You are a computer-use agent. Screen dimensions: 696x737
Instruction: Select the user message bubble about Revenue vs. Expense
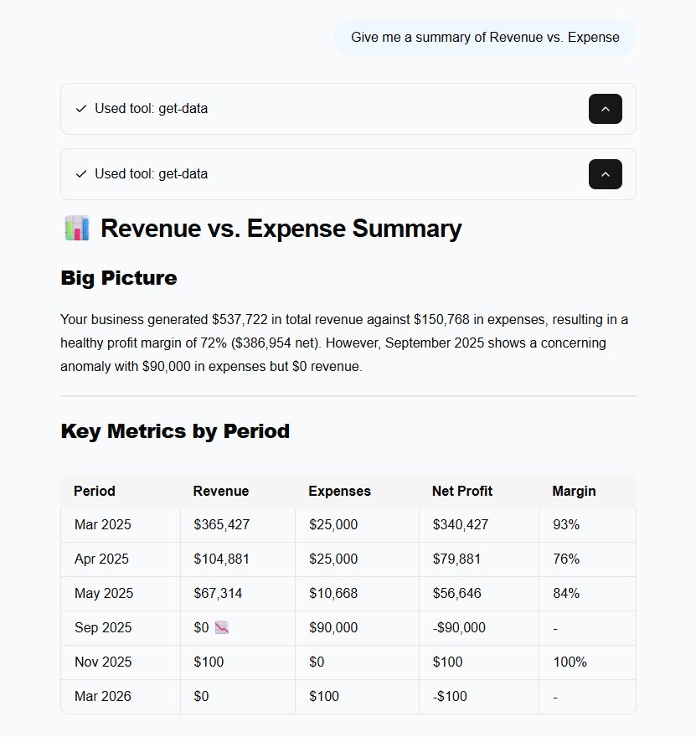click(x=485, y=38)
